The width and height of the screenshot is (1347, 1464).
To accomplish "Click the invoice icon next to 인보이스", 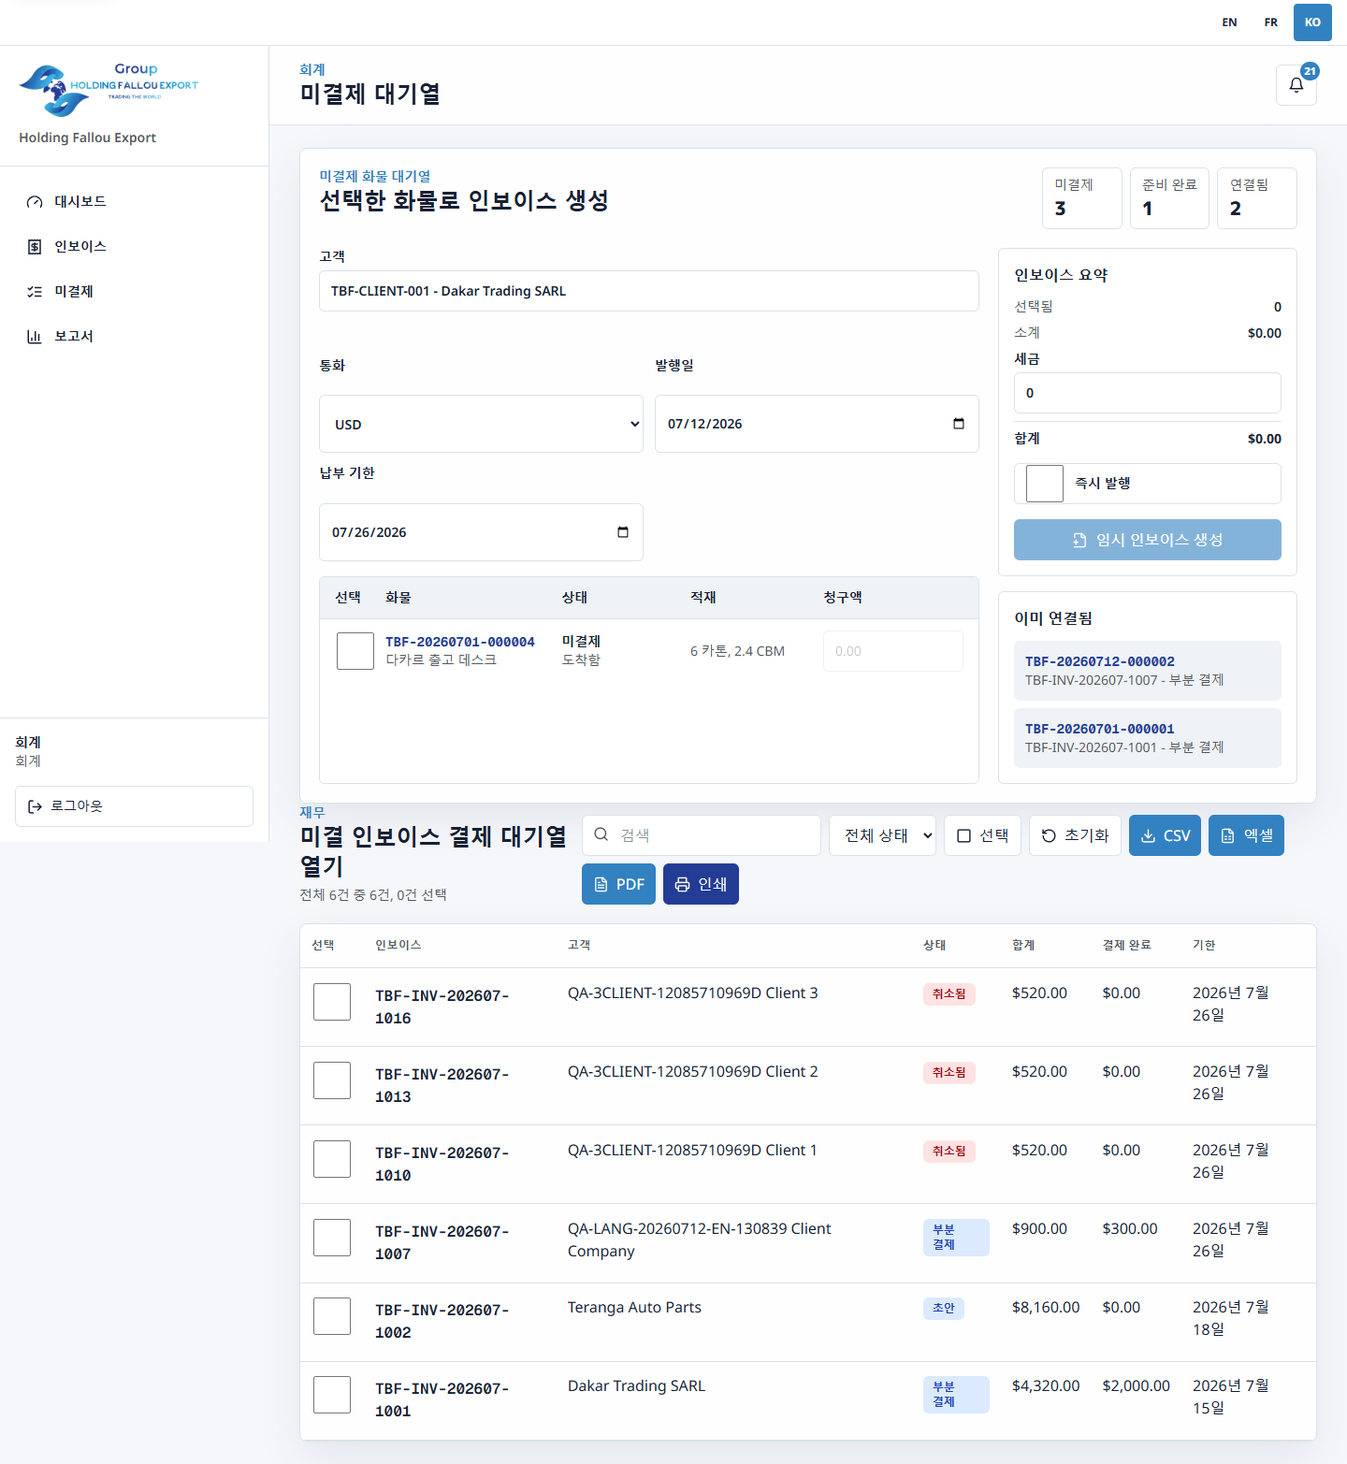I will coord(35,247).
